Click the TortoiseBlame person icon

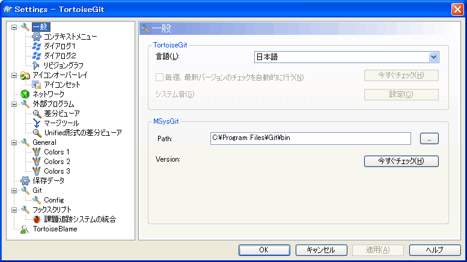pos(25,229)
